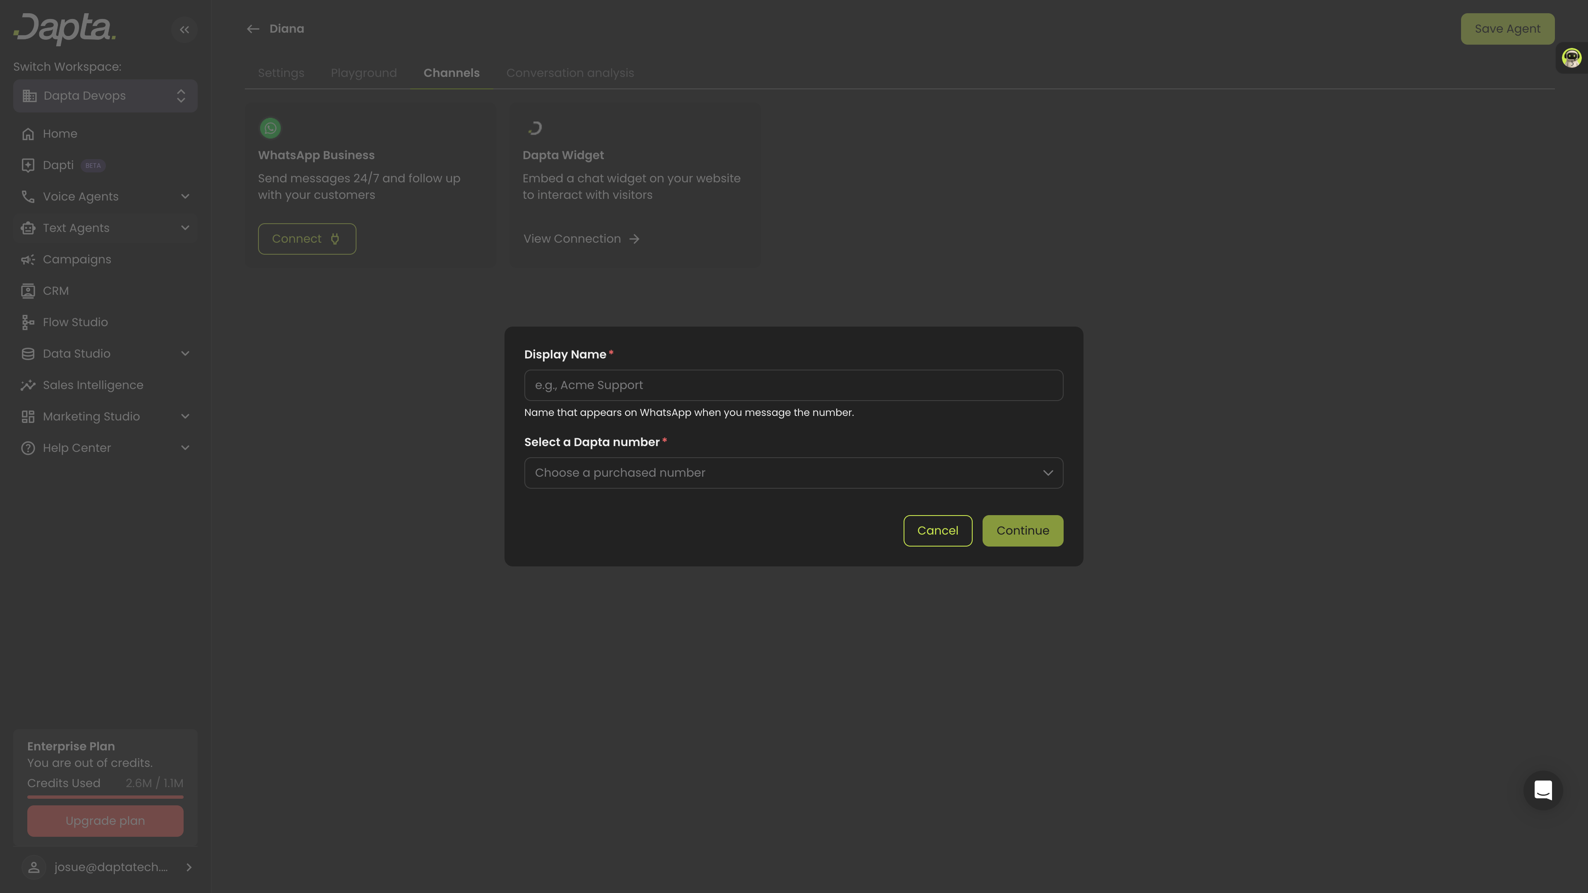Click the Credits Used progress bar
Screen dimensions: 1588x893
[105, 797]
